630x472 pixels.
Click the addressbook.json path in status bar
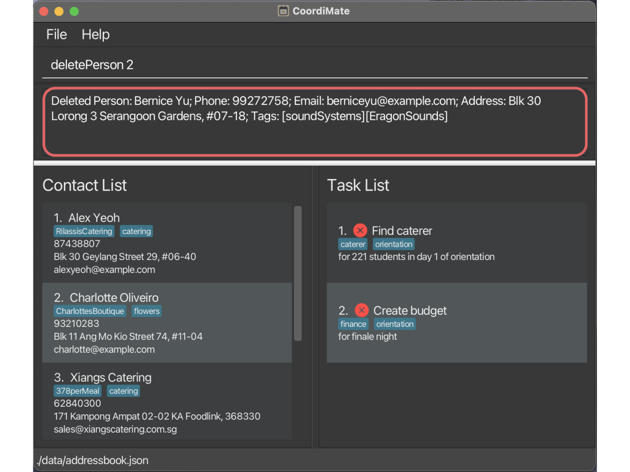(92, 460)
